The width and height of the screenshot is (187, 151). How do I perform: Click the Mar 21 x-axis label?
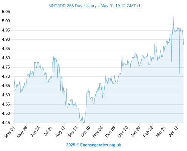161,132
